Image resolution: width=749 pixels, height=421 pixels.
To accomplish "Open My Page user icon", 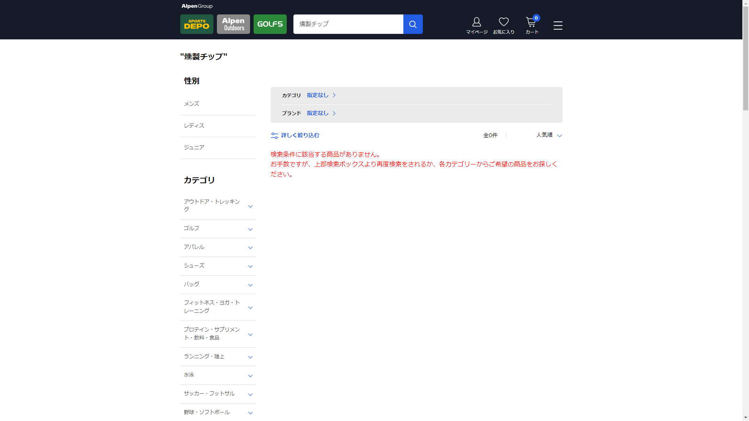I will pyautogui.click(x=476, y=26).
